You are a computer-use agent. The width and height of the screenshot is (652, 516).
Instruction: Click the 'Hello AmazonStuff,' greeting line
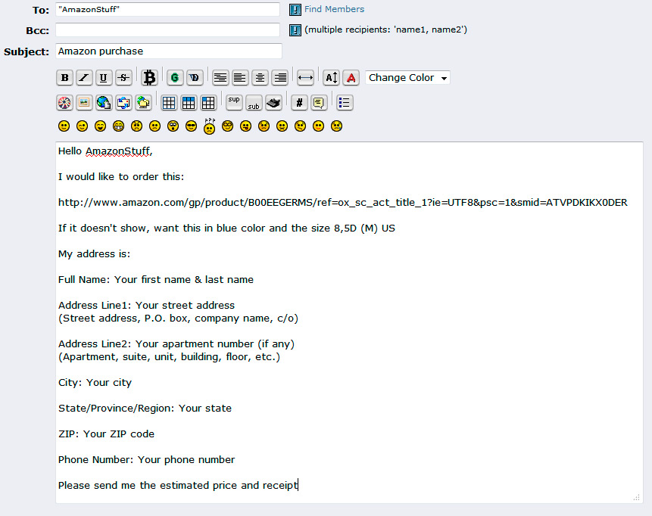pos(105,151)
